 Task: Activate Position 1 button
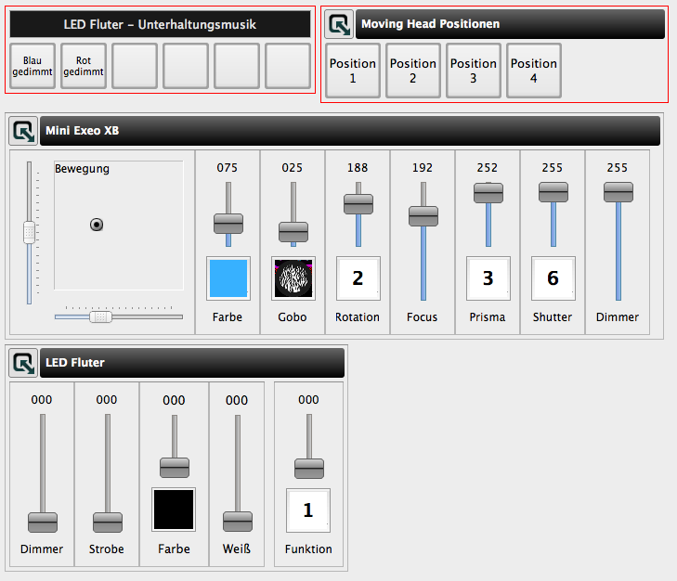tap(353, 71)
